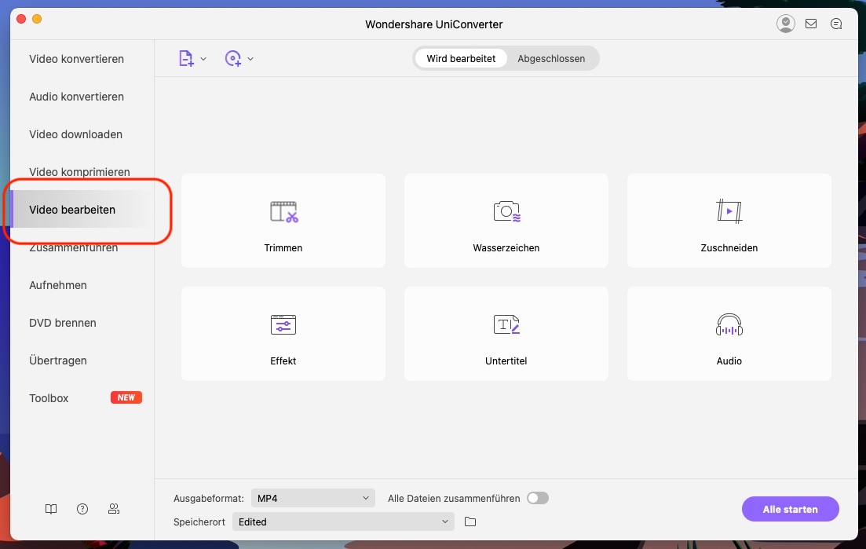866x549 pixels.
Task: Select Audio konvertieren in sidebar
Action: click(x=82, y=97)
